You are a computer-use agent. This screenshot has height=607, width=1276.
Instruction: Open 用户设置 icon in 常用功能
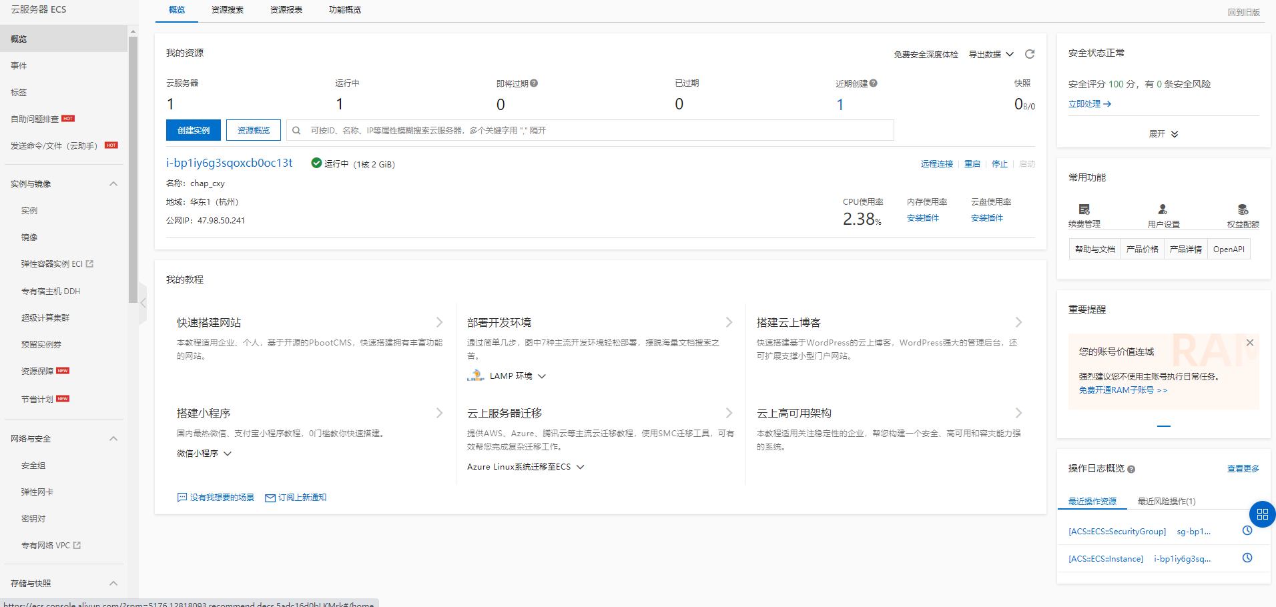[x=1163, y=209]
